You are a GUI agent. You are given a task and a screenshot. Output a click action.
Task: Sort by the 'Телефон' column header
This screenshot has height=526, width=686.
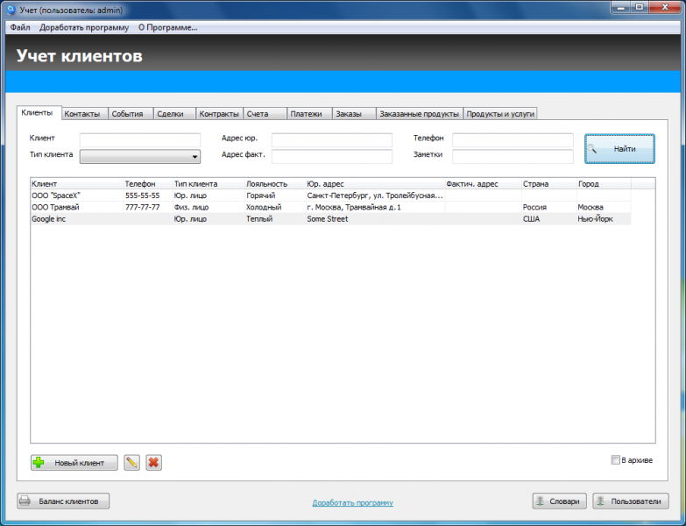click(148, 184)
